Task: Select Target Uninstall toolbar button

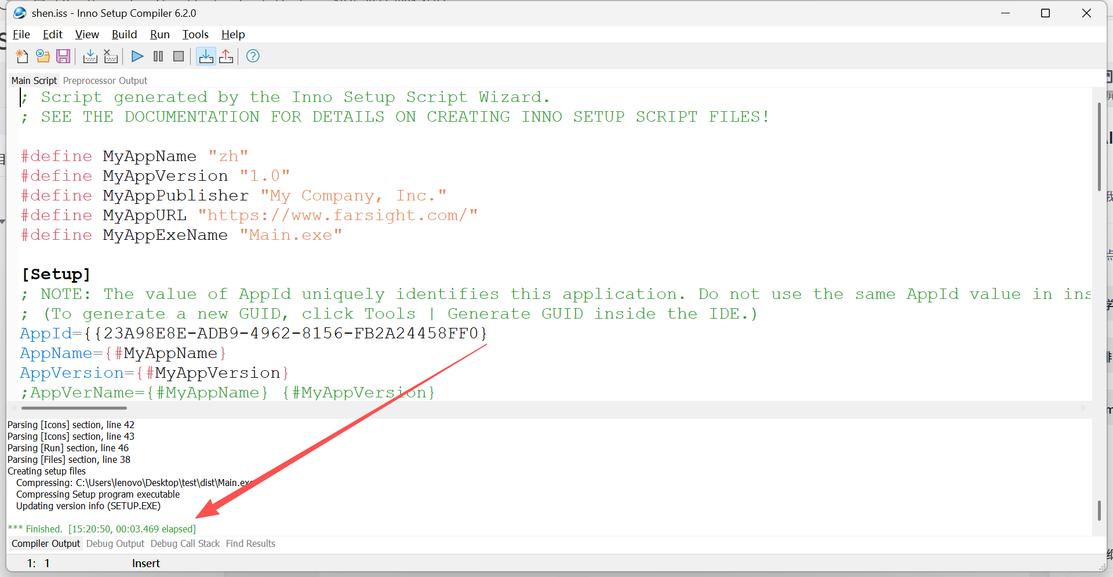Action: pyautogui.click(x=226, y=56)
